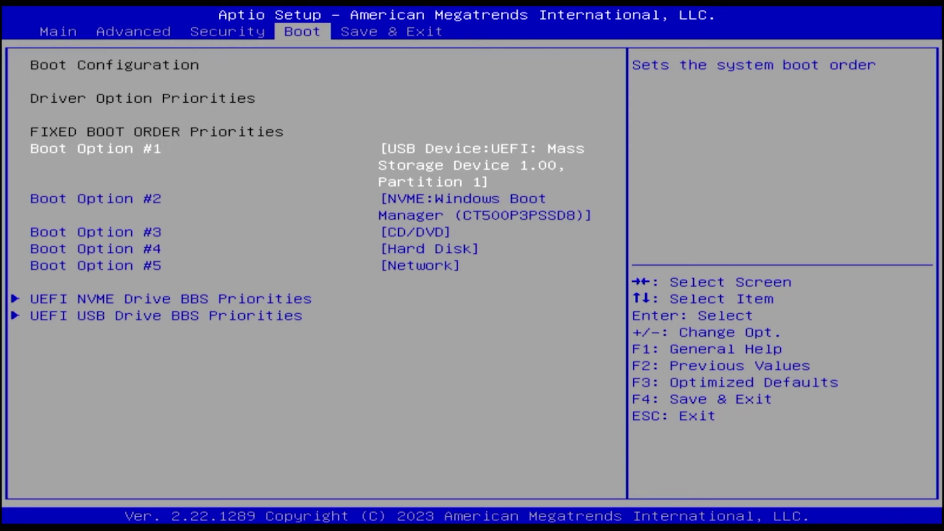Select the NVME Windows Boot Manager entry
Viewport: 944px width, 531px height.
tap(484, 206)
